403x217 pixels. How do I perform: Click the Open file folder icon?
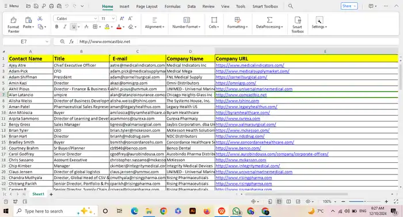click(x=28, y=6)
